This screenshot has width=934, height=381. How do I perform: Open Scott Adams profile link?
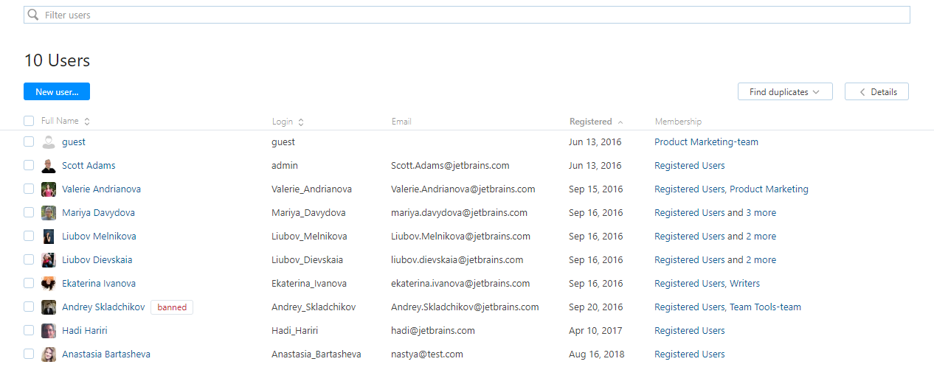[x=89, y=166]
